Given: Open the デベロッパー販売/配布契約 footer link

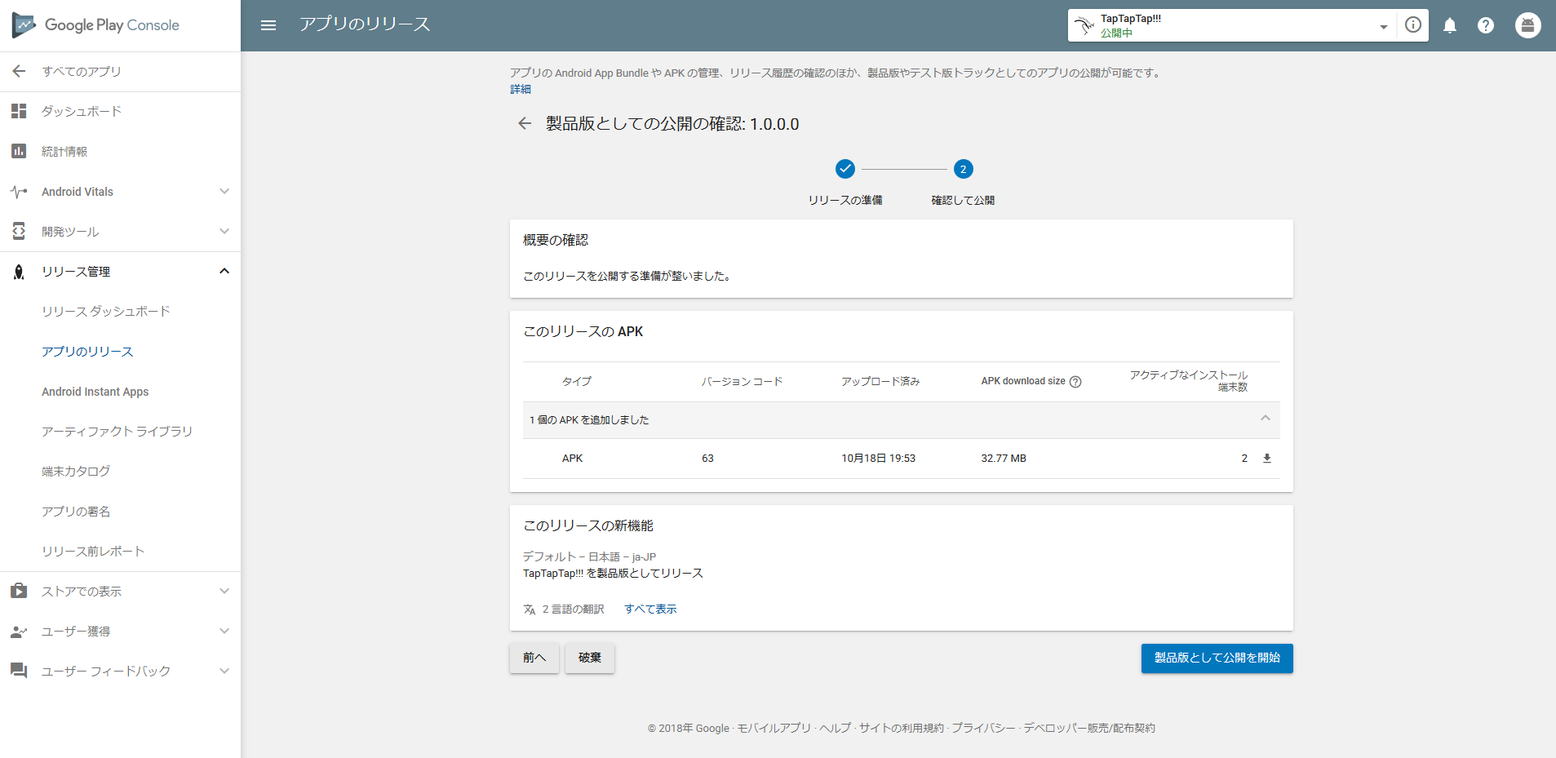Looking at the screenshot, I should pyautogui.click(x=1089, y=729).
